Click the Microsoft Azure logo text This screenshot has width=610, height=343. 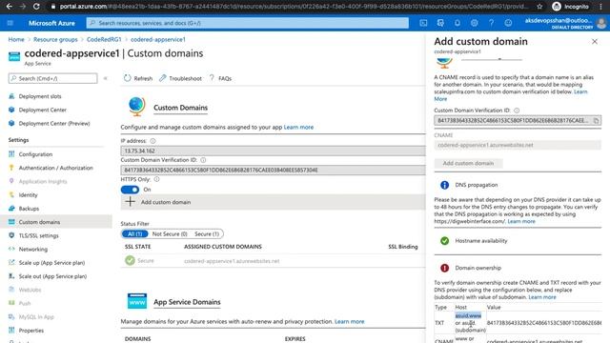[x=51, y=23]
